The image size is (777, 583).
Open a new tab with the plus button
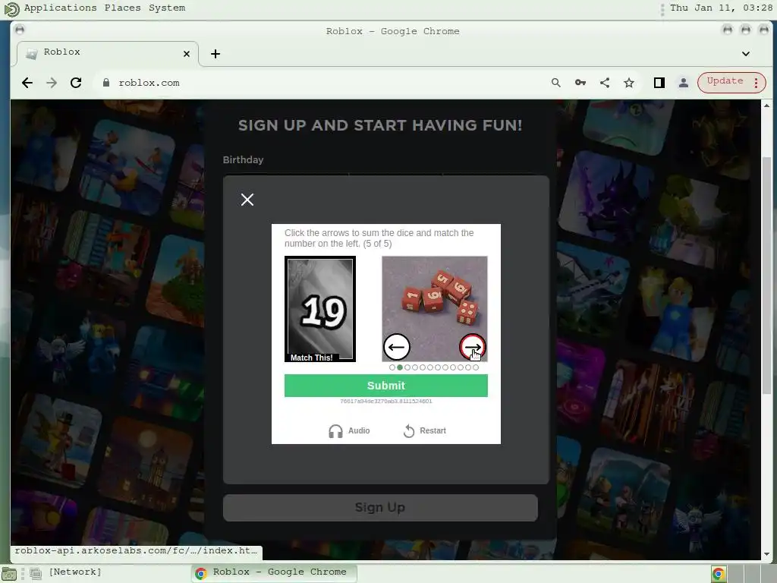215,54
